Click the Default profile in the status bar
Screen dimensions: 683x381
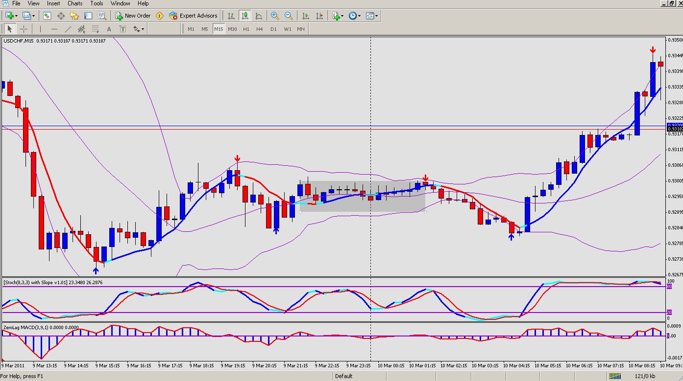(x=343, y=376)
